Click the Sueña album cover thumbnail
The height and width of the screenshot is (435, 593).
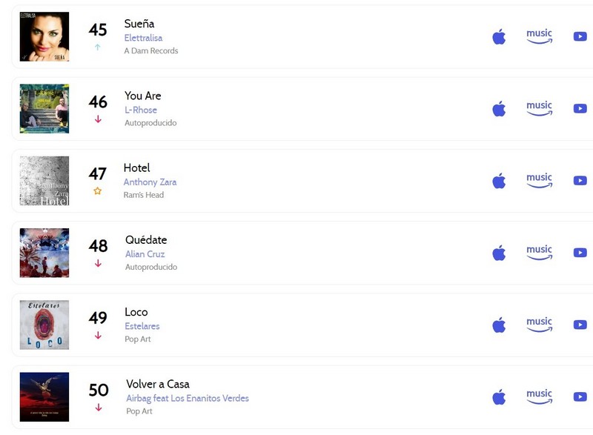(x=44, y=36)
